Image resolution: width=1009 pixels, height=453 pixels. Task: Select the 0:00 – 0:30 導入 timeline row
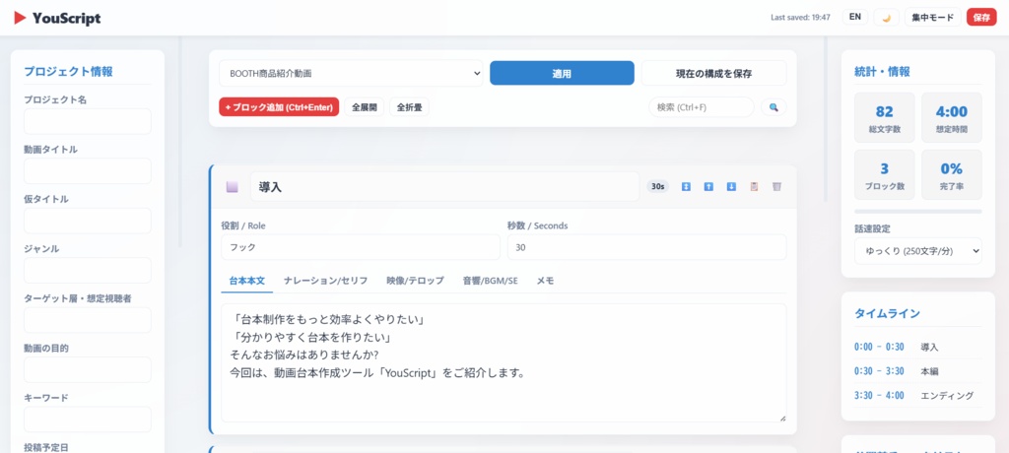(x=918, y=347)
